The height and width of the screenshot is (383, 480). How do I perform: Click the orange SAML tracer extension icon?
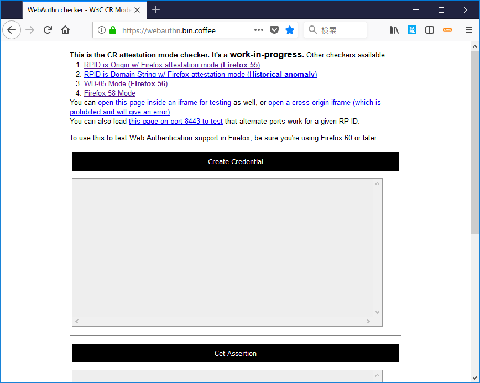tap(447, 30)
